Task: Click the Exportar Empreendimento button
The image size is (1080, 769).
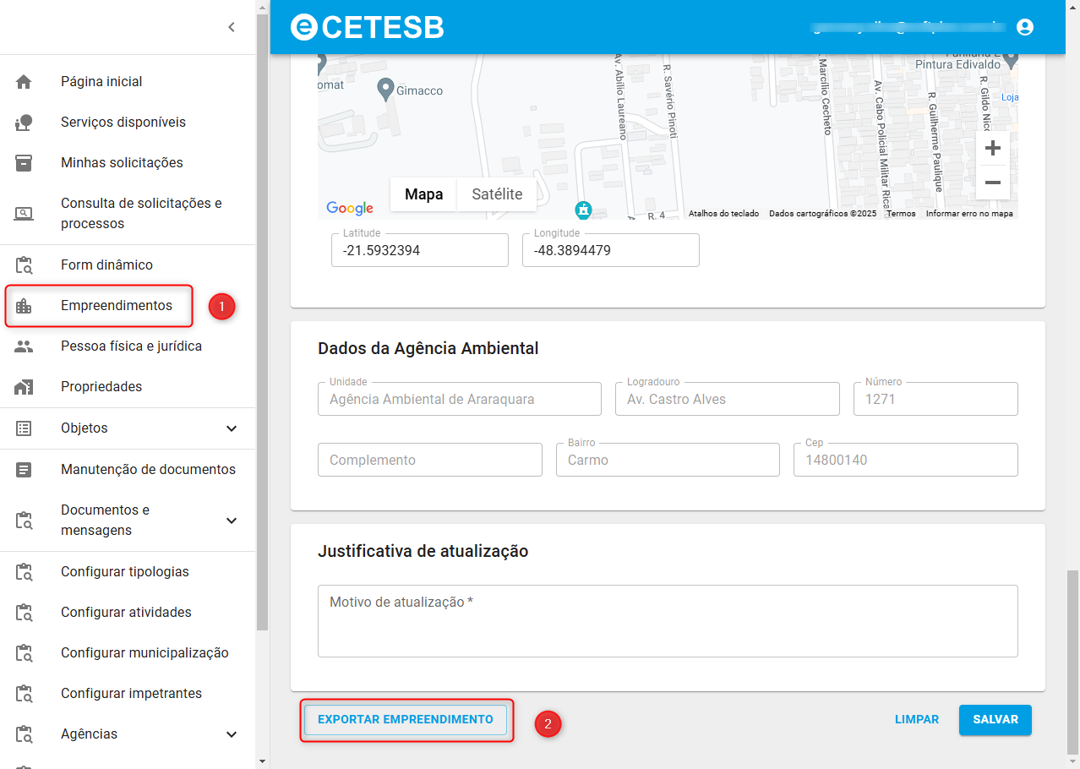Action: pos(406,720)
